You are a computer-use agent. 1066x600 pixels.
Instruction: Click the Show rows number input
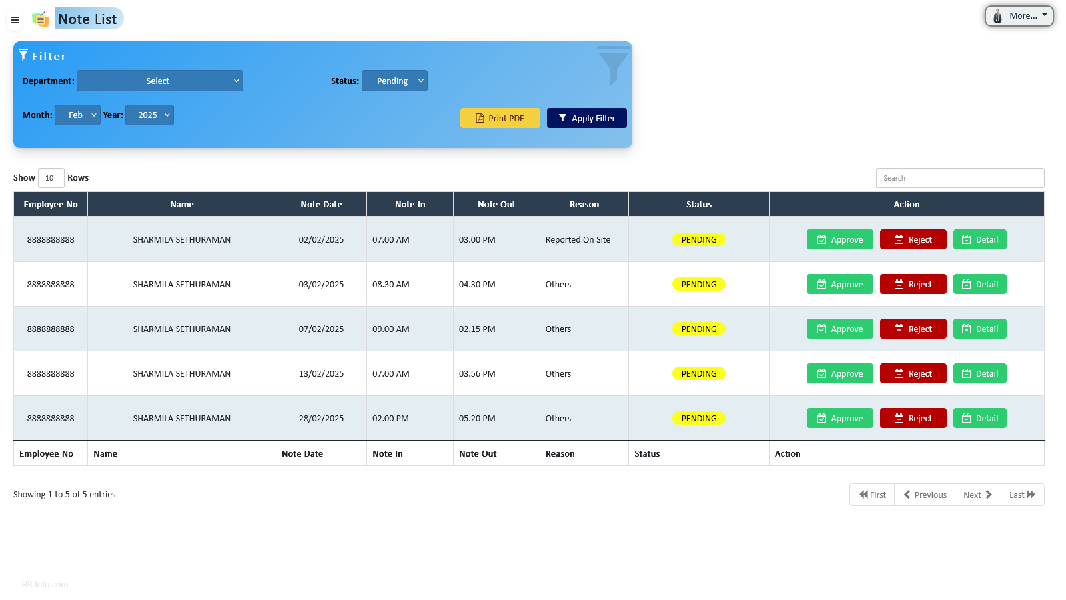51,178
